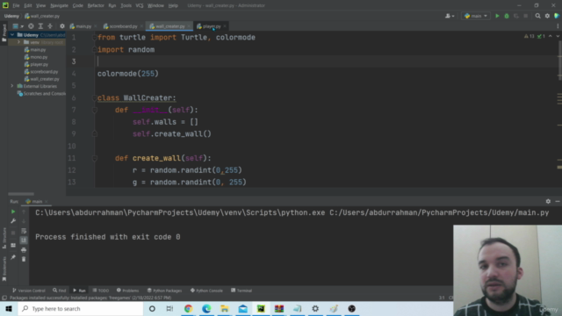Run the main configuration with green play button

point(497,16)
